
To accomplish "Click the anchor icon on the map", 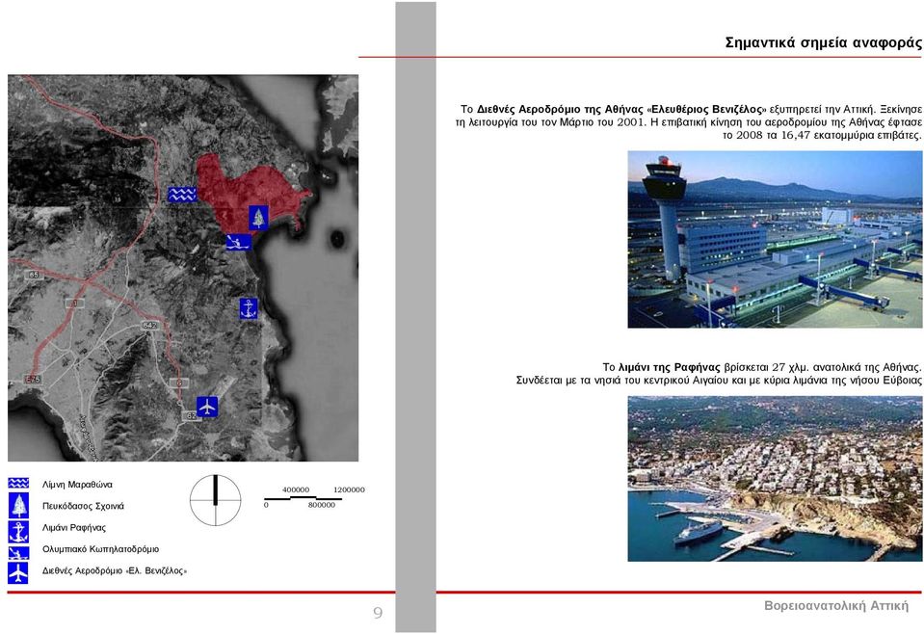I will pos(249,308).
